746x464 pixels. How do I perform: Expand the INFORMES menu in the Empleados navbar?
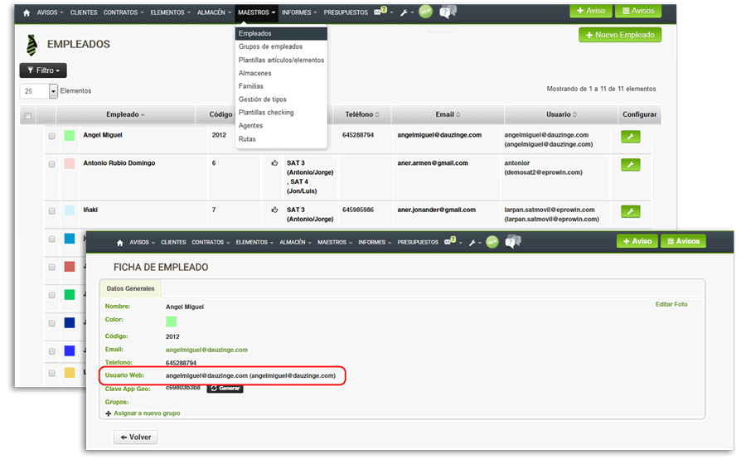click(299, 12)
